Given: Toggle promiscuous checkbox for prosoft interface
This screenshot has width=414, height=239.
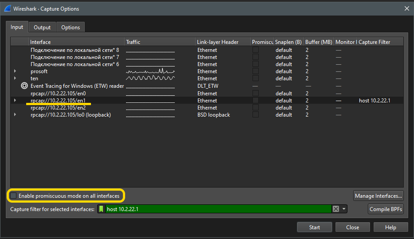Looking at the screenshot, I should 255,71.
